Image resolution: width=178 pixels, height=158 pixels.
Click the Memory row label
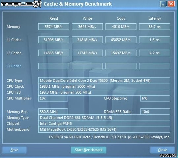coord(14,27)
